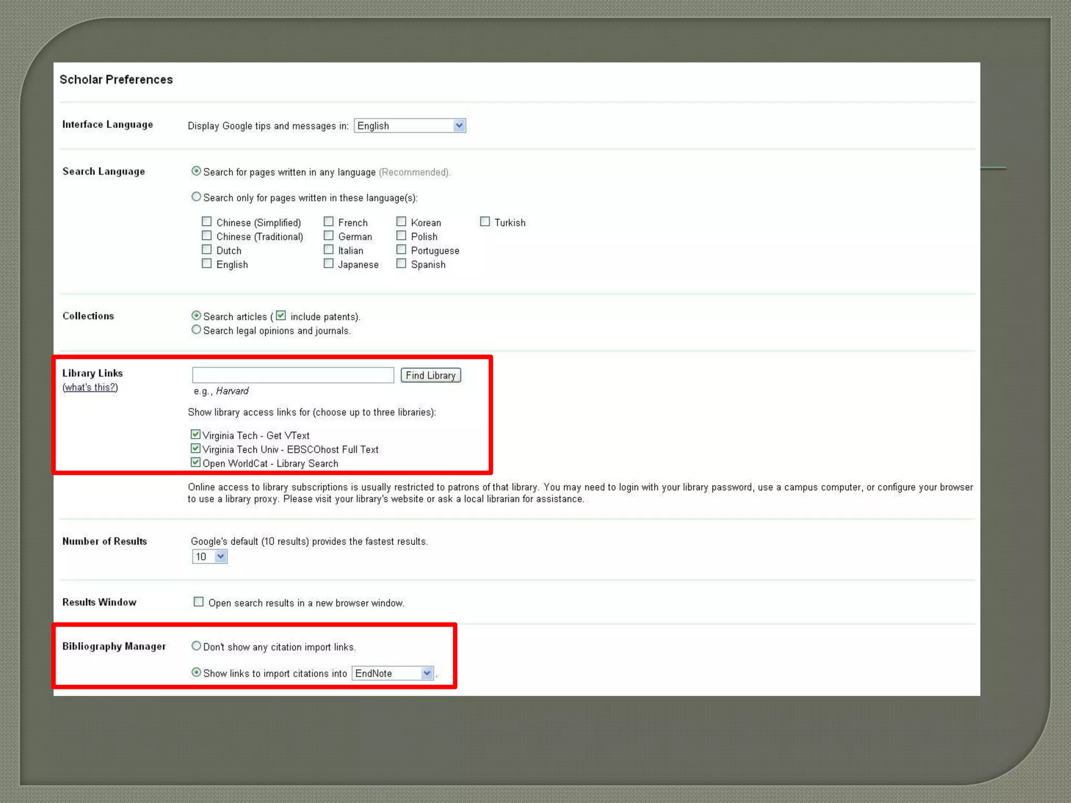Uncheck the 'include patents' checkbox
This screenshot has width=1071, height=803.
281,315
